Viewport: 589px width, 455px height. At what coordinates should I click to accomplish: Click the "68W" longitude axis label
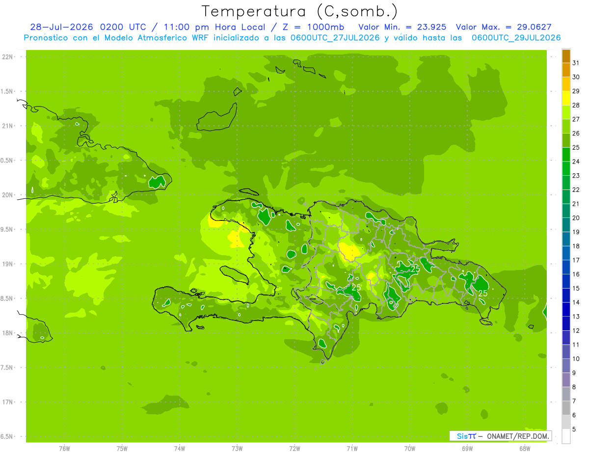click(525, 449)
